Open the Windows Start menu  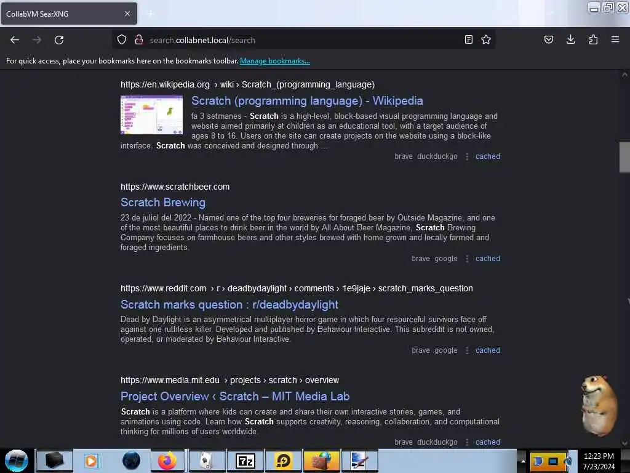pos(16,461)
